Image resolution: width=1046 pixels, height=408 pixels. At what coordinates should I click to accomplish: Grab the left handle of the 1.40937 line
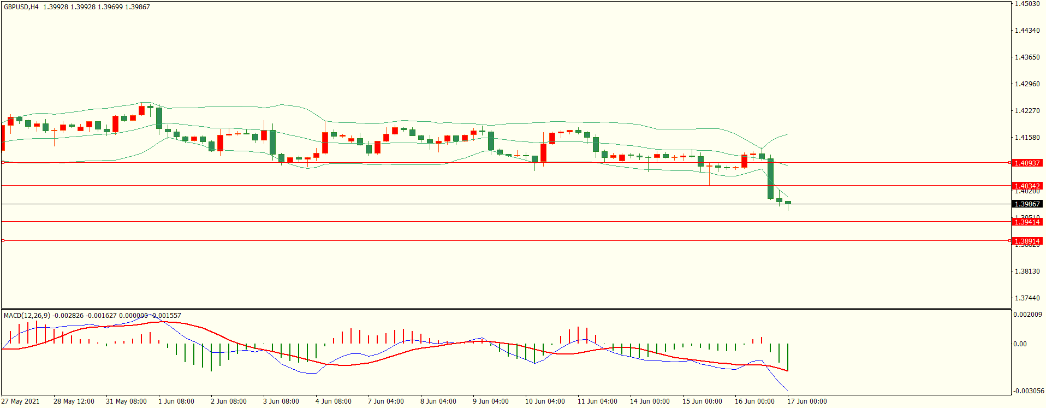point(3,162)
